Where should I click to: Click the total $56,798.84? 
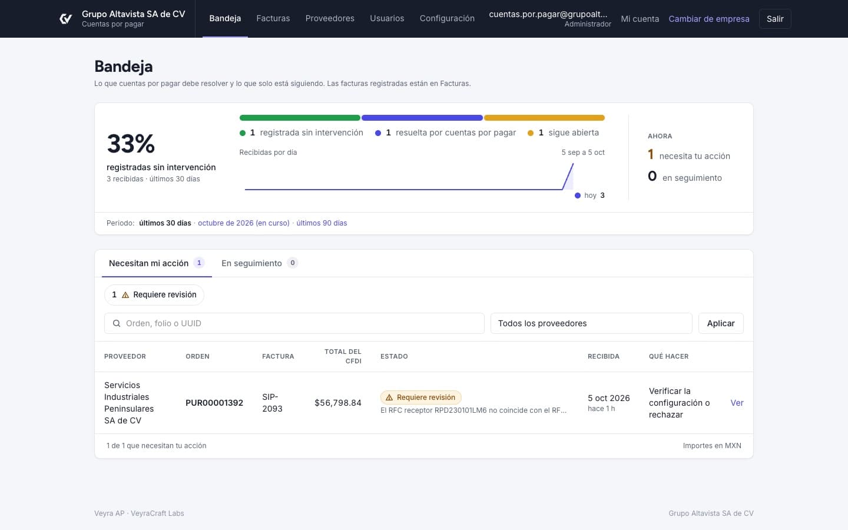(x=338, y=403)
